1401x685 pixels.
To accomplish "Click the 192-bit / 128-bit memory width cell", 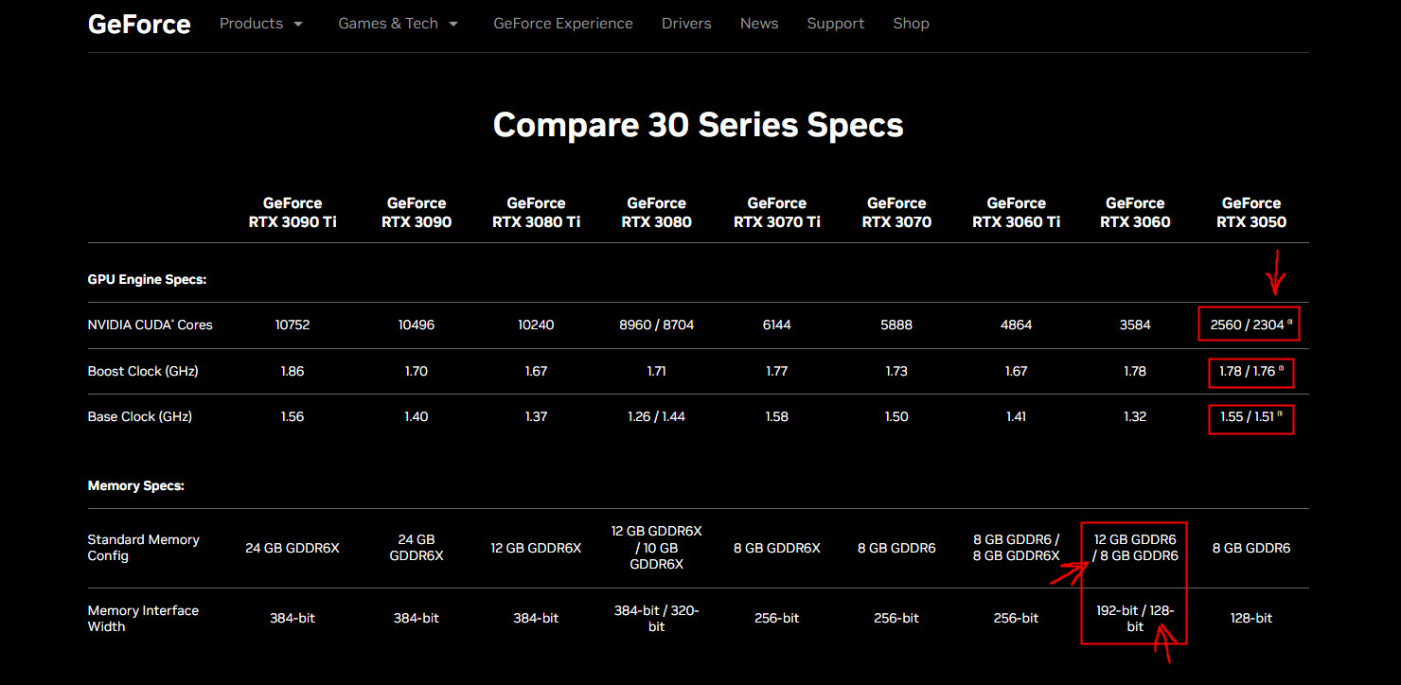I will click(x=1135, y=619).
